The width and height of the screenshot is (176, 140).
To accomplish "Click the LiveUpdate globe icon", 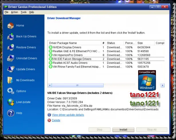I will coord(11,102).
